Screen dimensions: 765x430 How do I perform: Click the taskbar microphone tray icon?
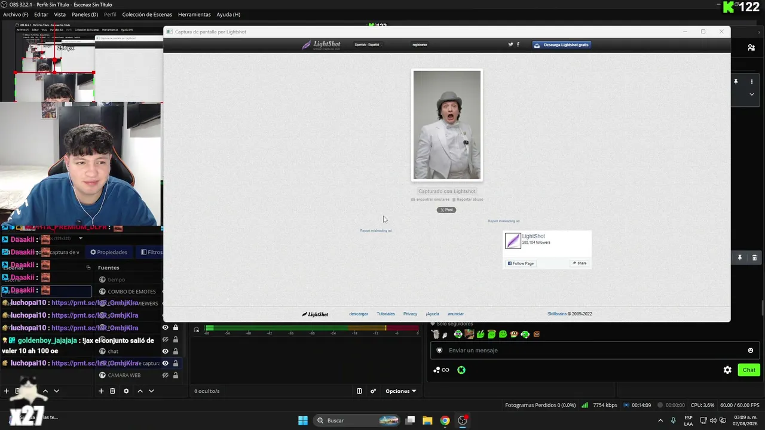[x=673, y=420]
